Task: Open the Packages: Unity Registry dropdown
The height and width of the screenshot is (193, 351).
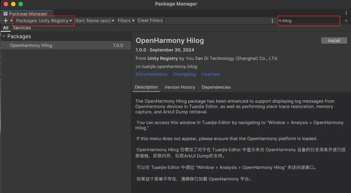Action: (44, 20)
